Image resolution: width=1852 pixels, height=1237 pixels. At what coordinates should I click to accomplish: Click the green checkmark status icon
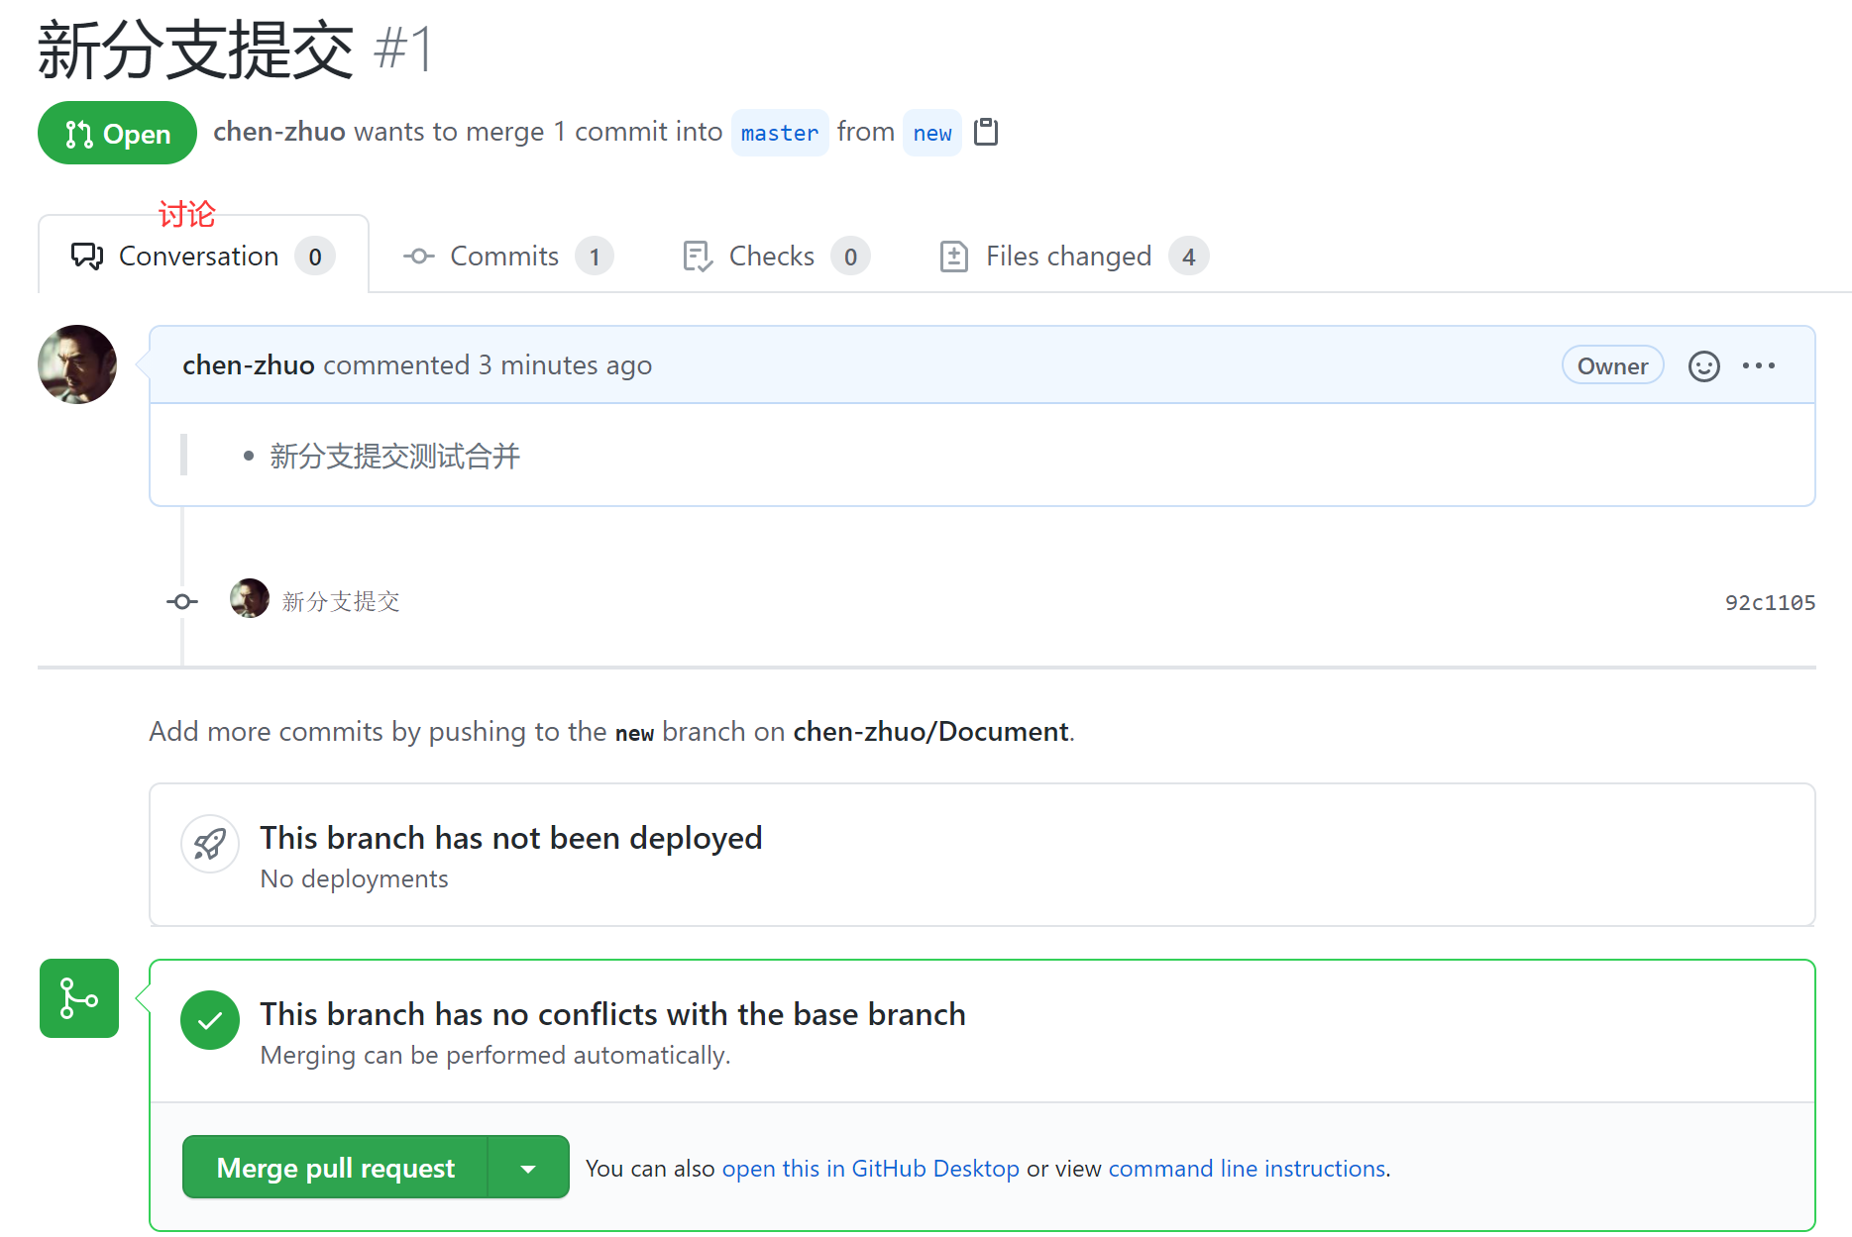click(x=210, y=1020)
